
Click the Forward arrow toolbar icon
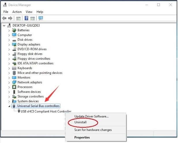point(10,18)
